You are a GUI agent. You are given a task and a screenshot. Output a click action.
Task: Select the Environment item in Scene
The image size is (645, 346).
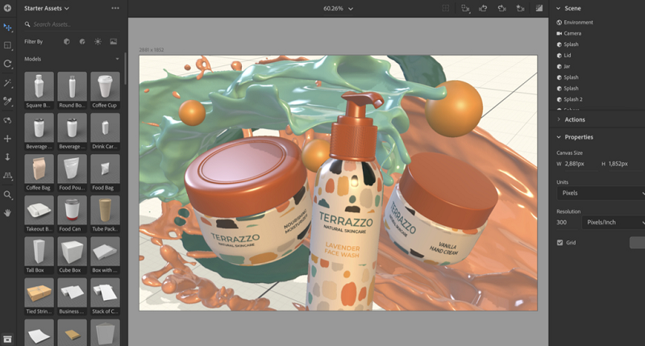point(578,23)
